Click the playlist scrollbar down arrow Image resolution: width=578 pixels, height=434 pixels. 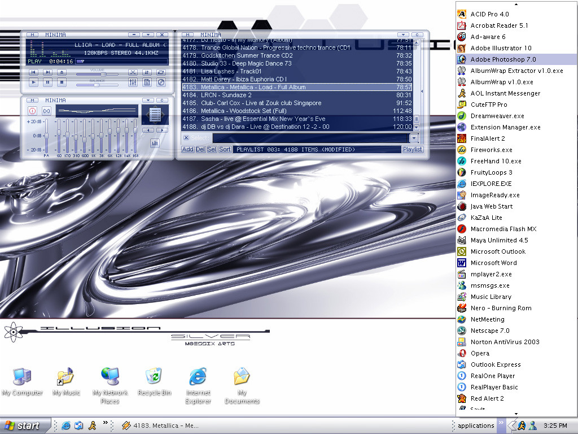click(x=417, y=127)
